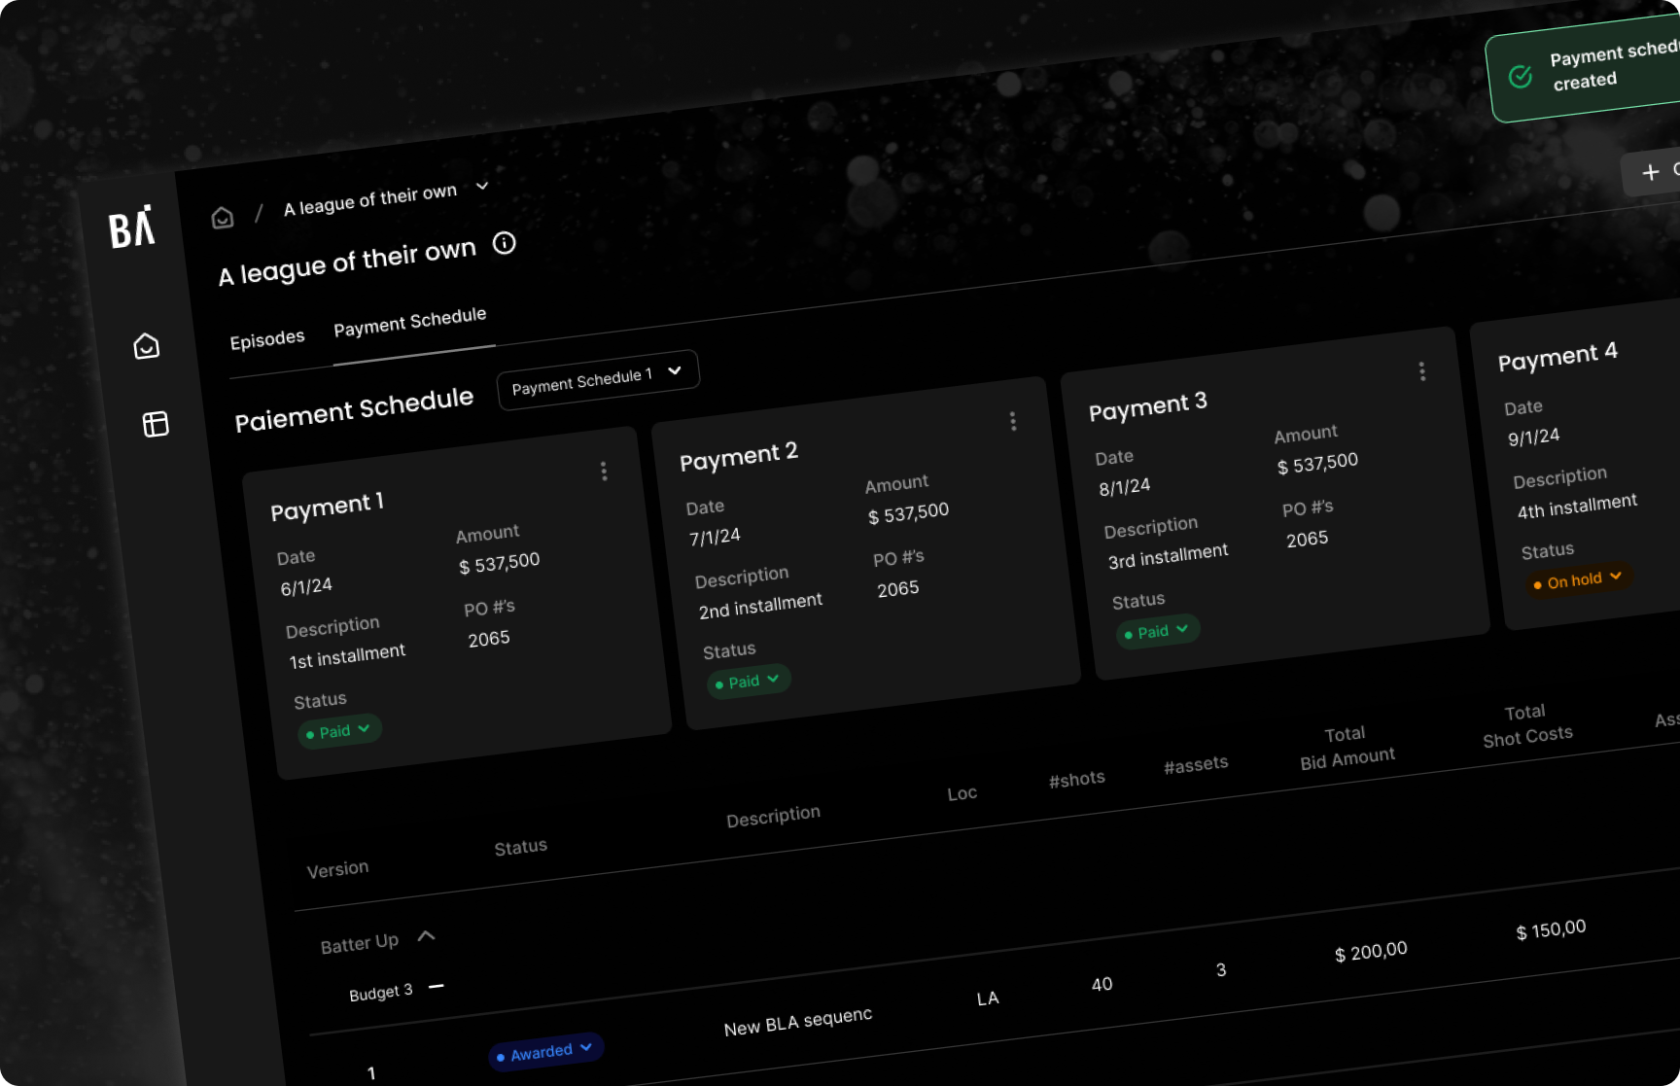Screen dimensions: 1680x1086
Task: Open the Payment Schedule 1 dropdown
Action: pos(598,380)
